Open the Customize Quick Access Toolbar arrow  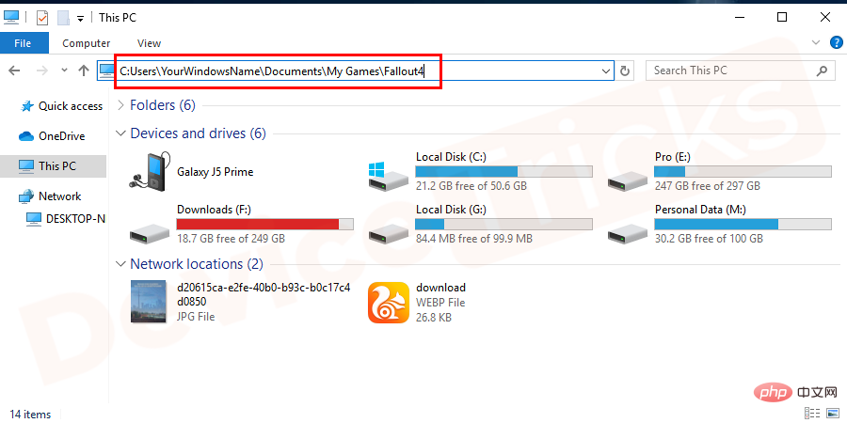click(81, 19)
